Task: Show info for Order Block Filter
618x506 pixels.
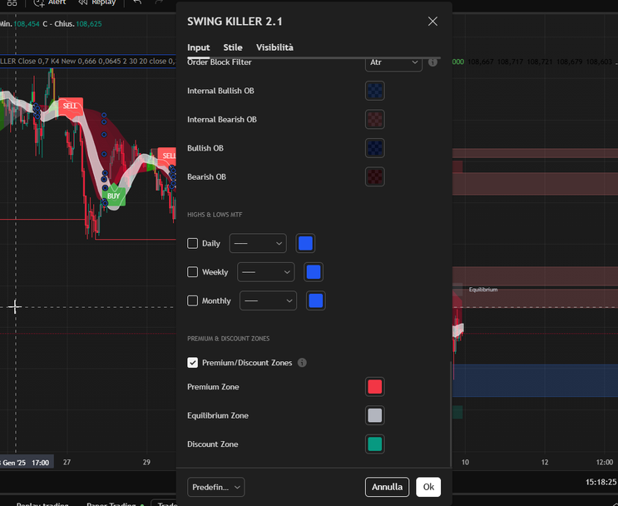Action: (x=433, y=62)
